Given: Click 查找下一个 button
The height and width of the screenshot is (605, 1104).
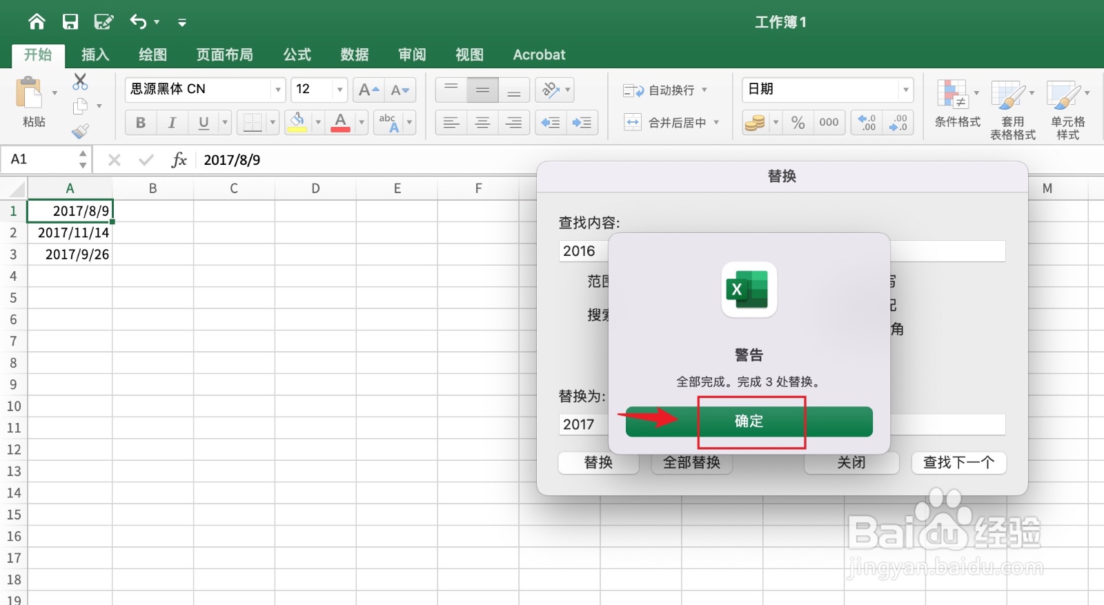Looking at the screenshot, I should coord(959,462).
